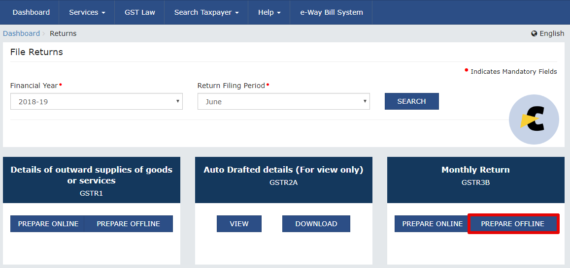570x268 pixels.
Task: Click DOWNLOAD for GSTR2A
Action: click(x=316, y=224)
